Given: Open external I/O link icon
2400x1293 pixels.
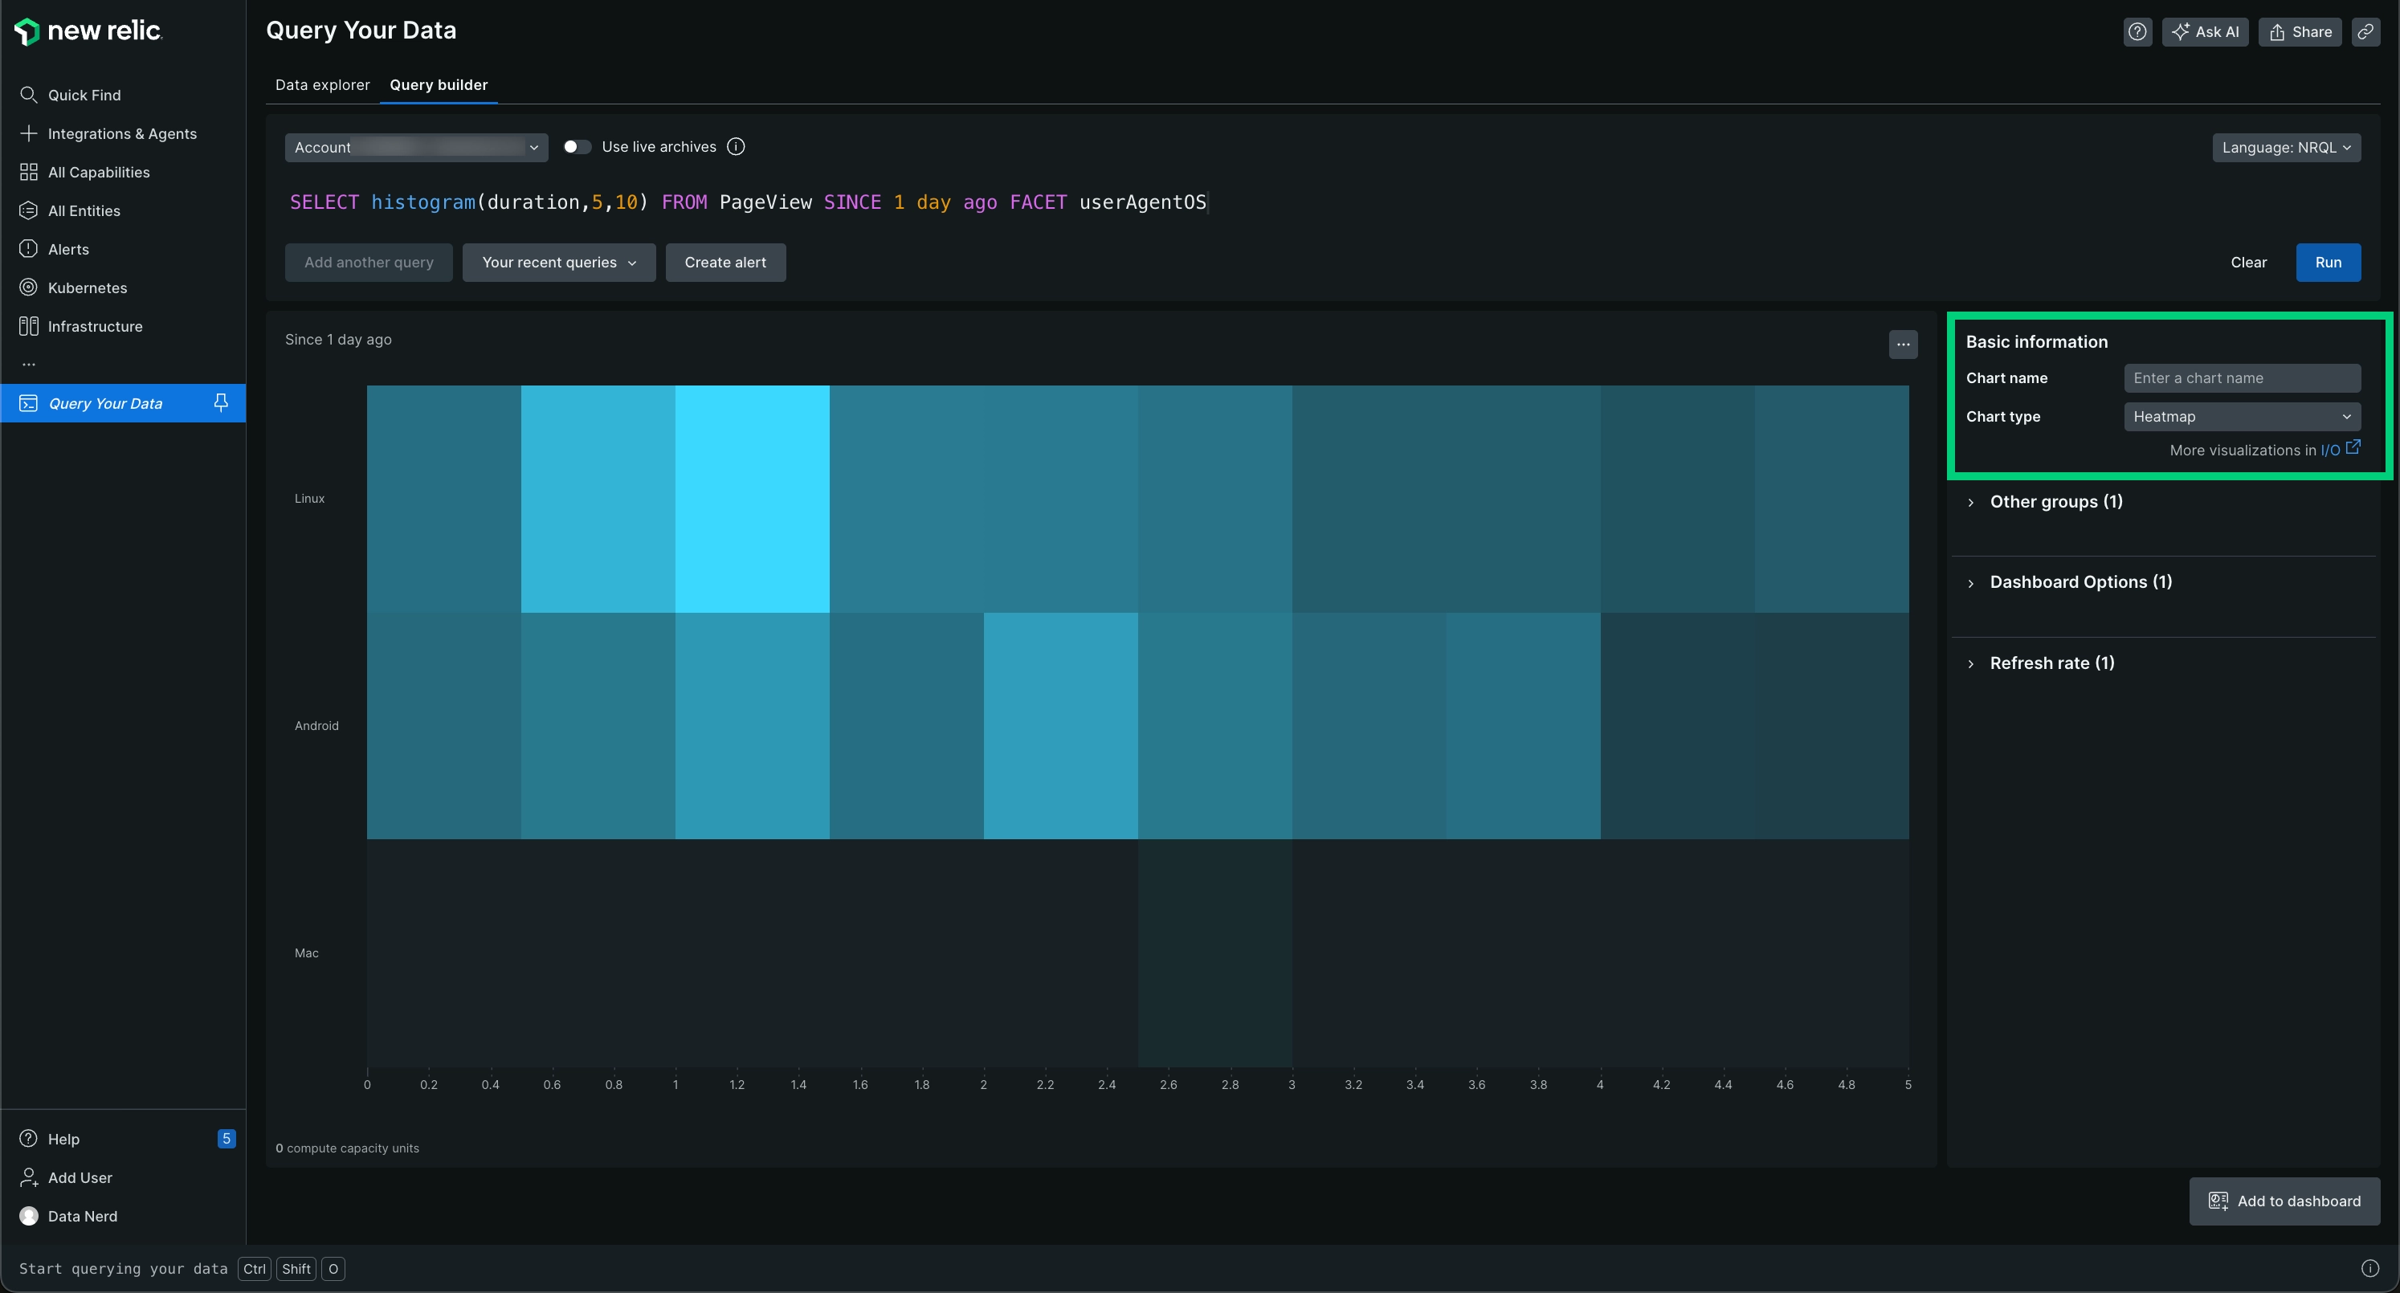Looking at the screenshot, I should 2353,447.
